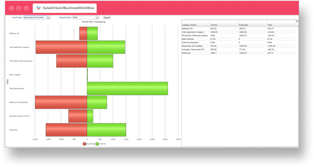Viewport: 314px width, 167px height.
Task: Open the Chart Type dropdown arrow
Action: click(x=49, y=18)
